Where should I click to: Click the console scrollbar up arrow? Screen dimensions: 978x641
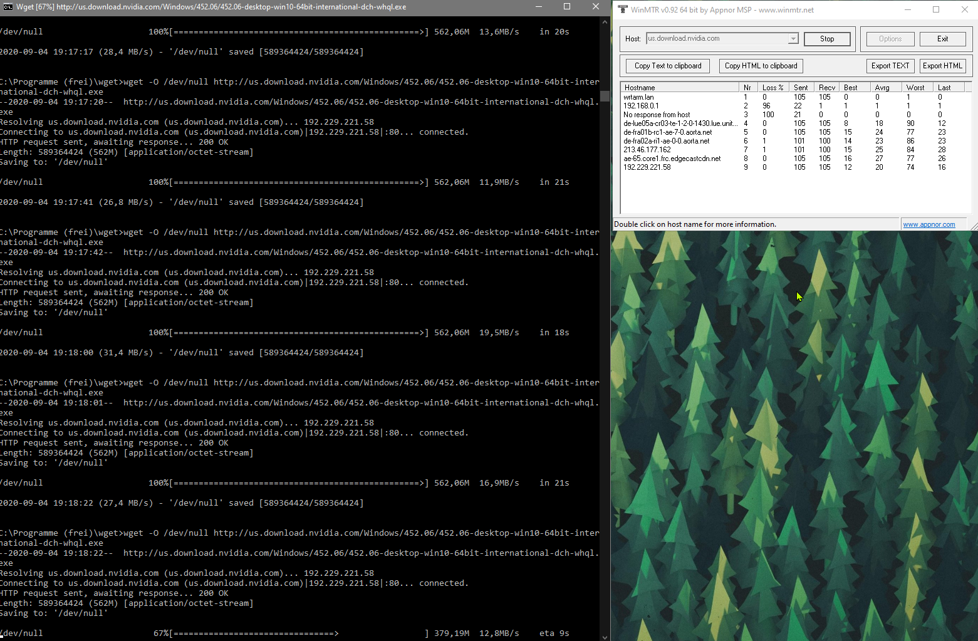point(605,22)
